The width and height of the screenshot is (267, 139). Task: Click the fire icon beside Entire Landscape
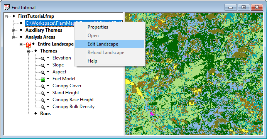point(28,45)
